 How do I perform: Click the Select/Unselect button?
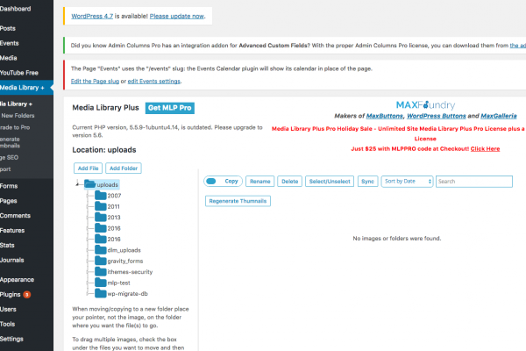coord(328,181)
